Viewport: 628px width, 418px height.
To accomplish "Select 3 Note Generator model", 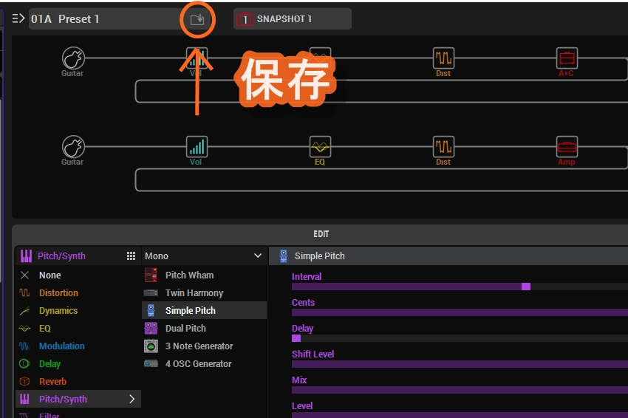I will click(x=199, y=346).
